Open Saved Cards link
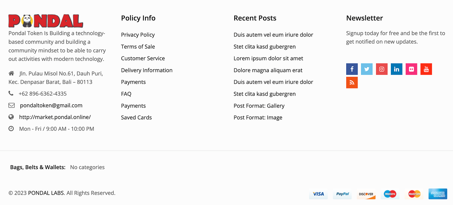Screen dimensions: 453x205 pyautogui.click(x=136, y=118)
